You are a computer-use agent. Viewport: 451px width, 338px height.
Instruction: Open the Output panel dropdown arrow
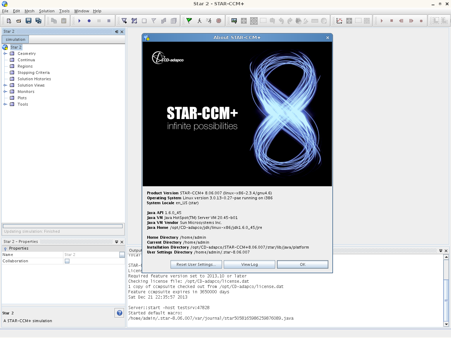[x=441, y=251]
